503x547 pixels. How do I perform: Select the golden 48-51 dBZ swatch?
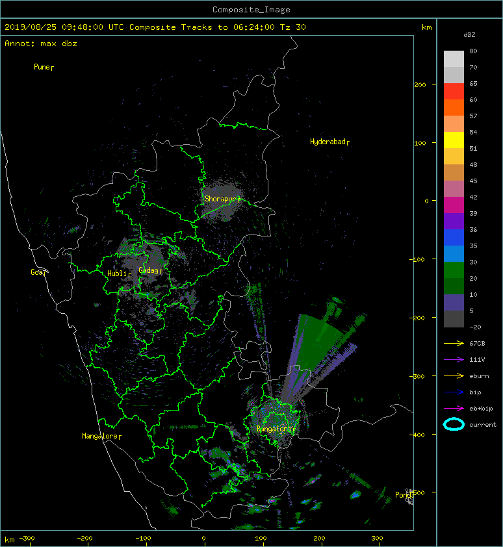click(454, 157)
